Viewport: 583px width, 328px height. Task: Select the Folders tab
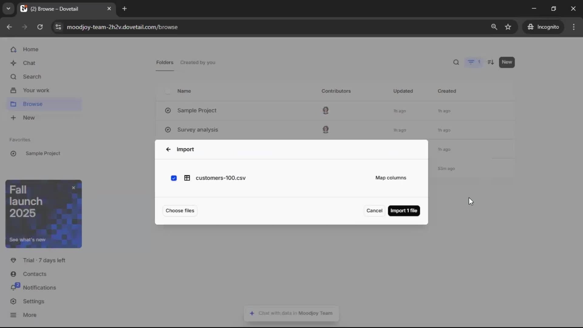click(x=165, y=62)
